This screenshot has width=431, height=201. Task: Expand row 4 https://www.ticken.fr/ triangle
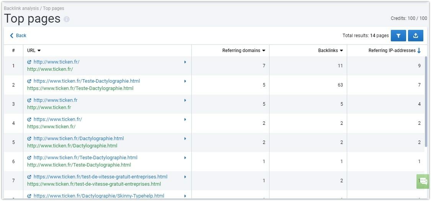click(185, 119)
